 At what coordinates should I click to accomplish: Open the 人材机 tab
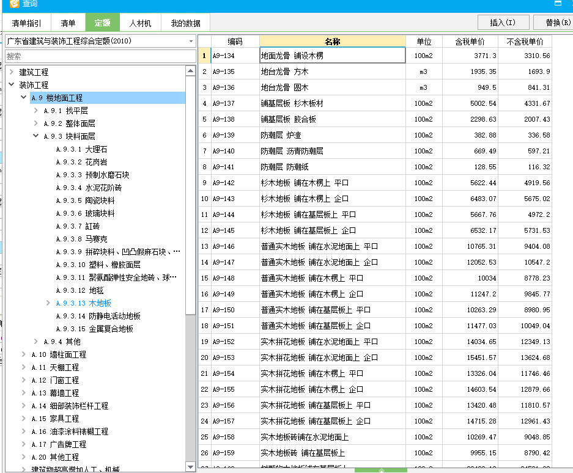click(x=140, y=23)
